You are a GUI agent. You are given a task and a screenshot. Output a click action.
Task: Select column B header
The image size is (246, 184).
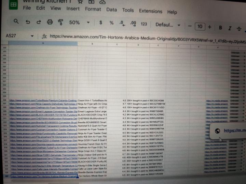pyautogui.click(x=92, y=44)
